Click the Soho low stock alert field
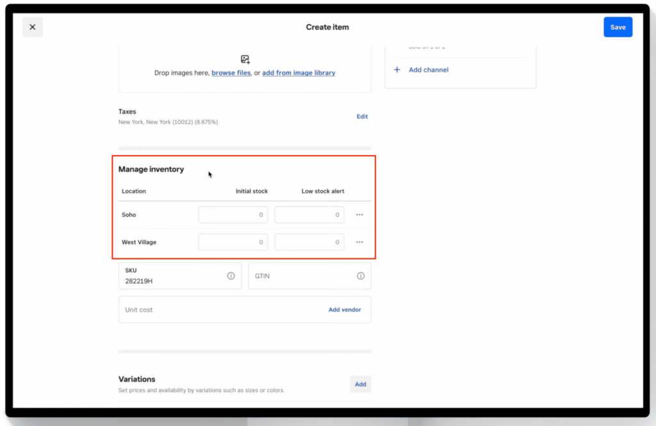The image size is (656, 426). point(309,215)
